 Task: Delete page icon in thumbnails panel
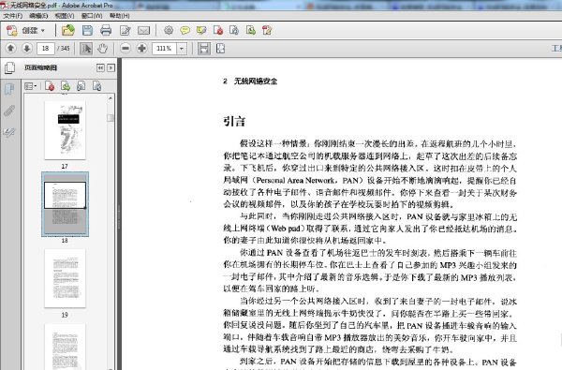point(50,86)
